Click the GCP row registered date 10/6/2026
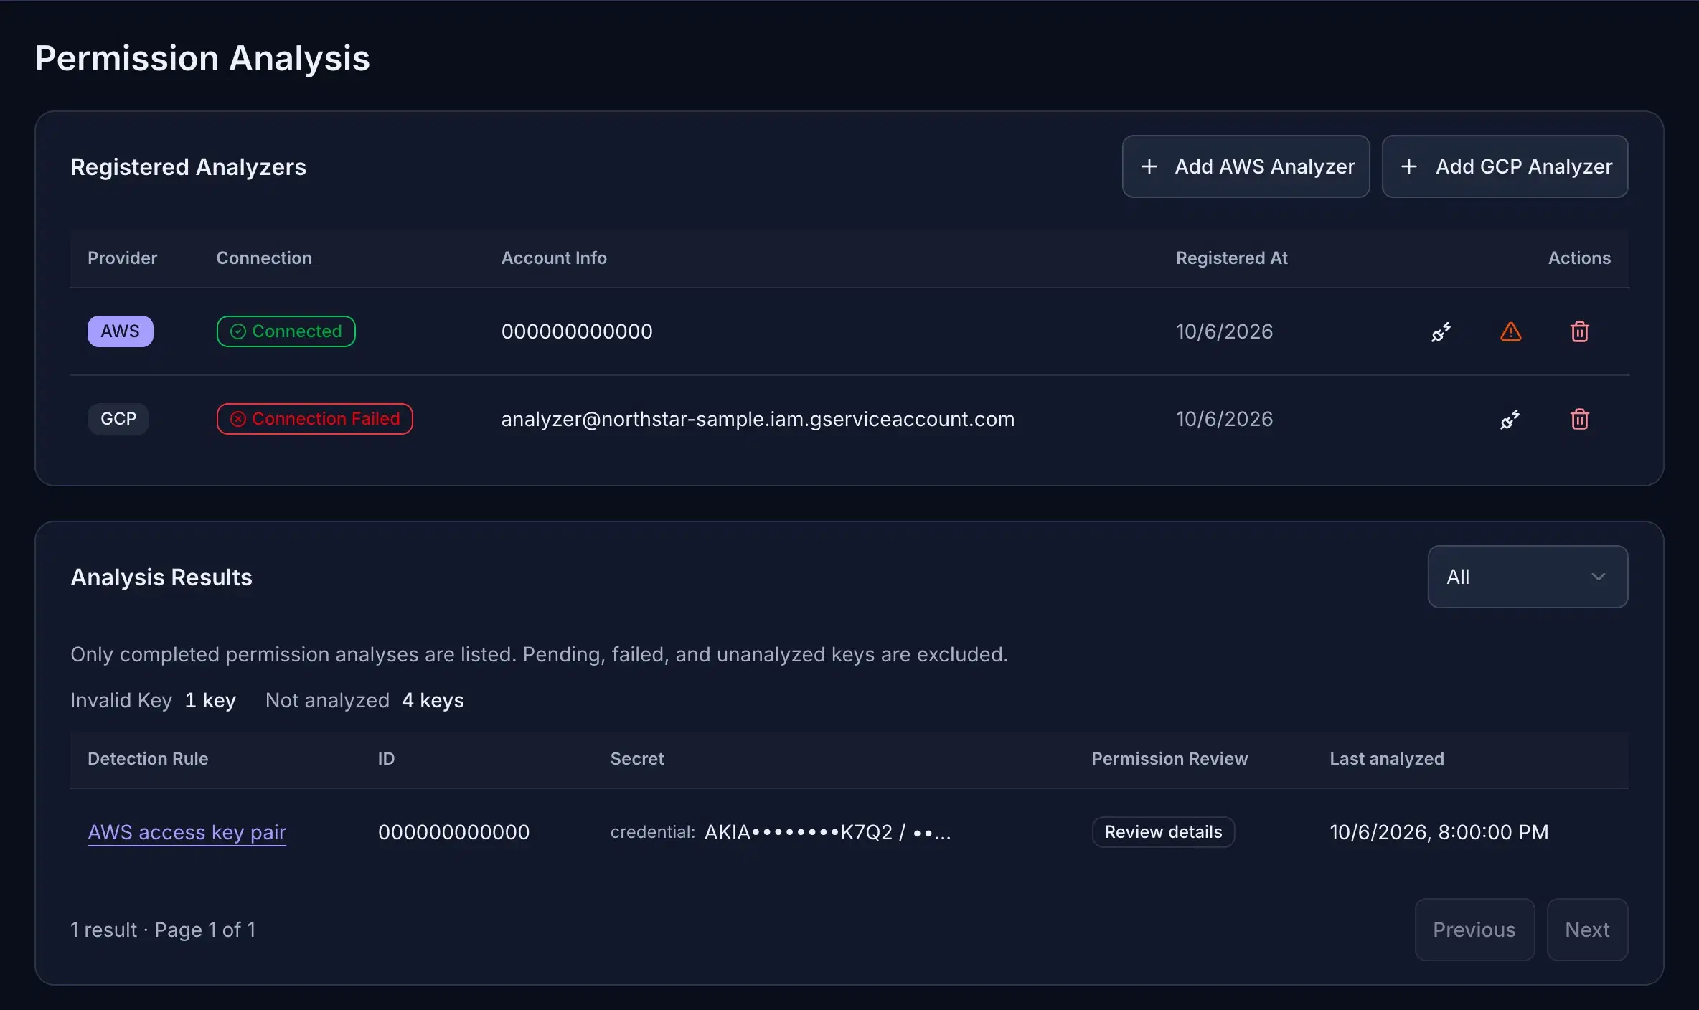This screenshot has width=1699, height=1010. [1224, 419]
